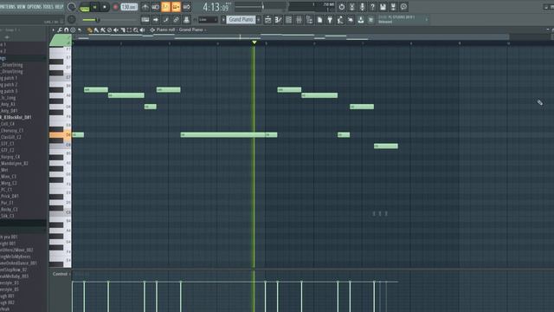This screenshot has height=312, width=554.
Task: Open the TOOLS menu
Action: [x=48, y=7]
